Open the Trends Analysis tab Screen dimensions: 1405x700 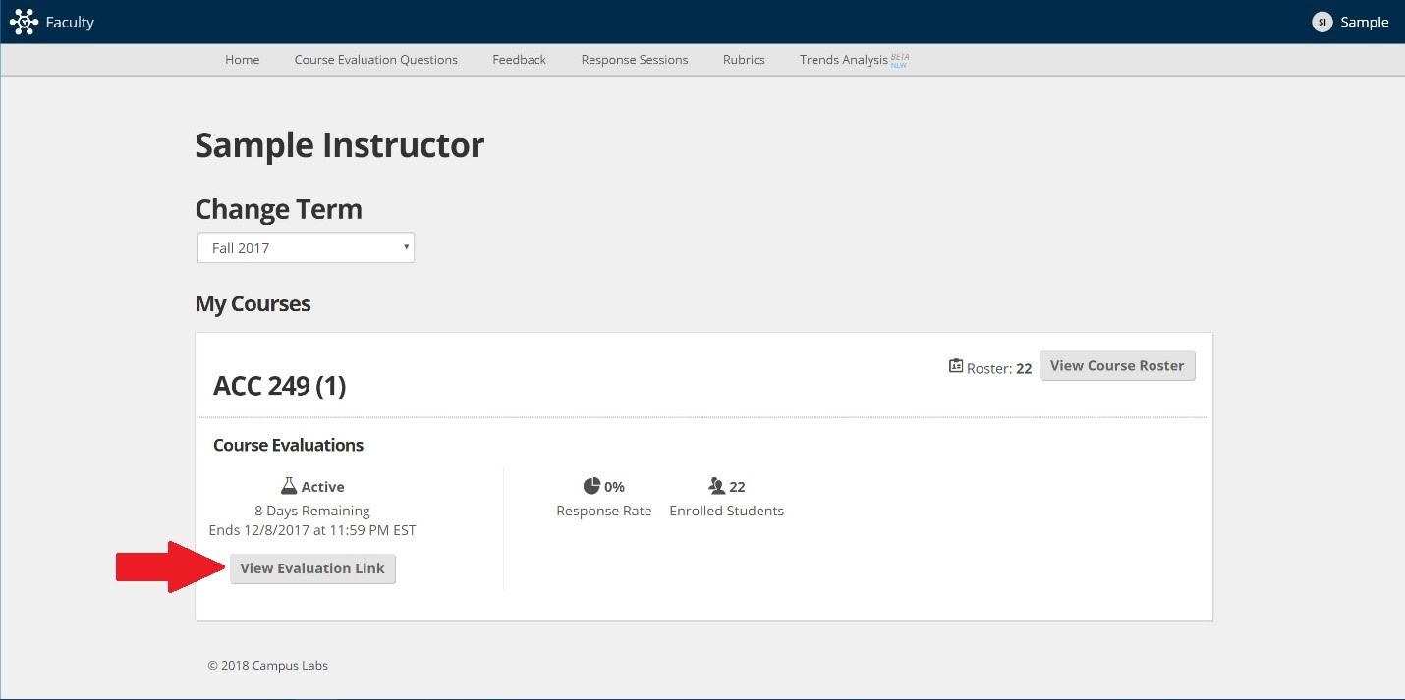pyautogui.click(x=843, y=60)
